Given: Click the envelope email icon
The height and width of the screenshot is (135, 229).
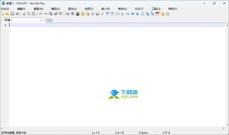Looking at the screenshot, I should click(117, 14).
